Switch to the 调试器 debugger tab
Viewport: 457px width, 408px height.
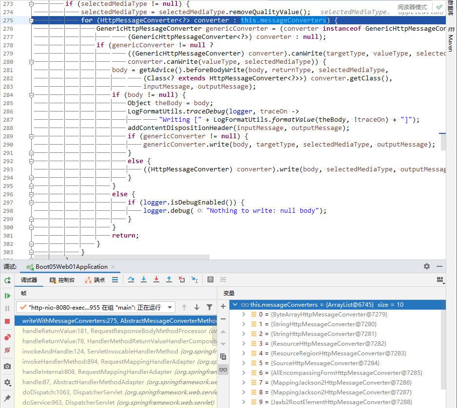[x=29, y=280]
